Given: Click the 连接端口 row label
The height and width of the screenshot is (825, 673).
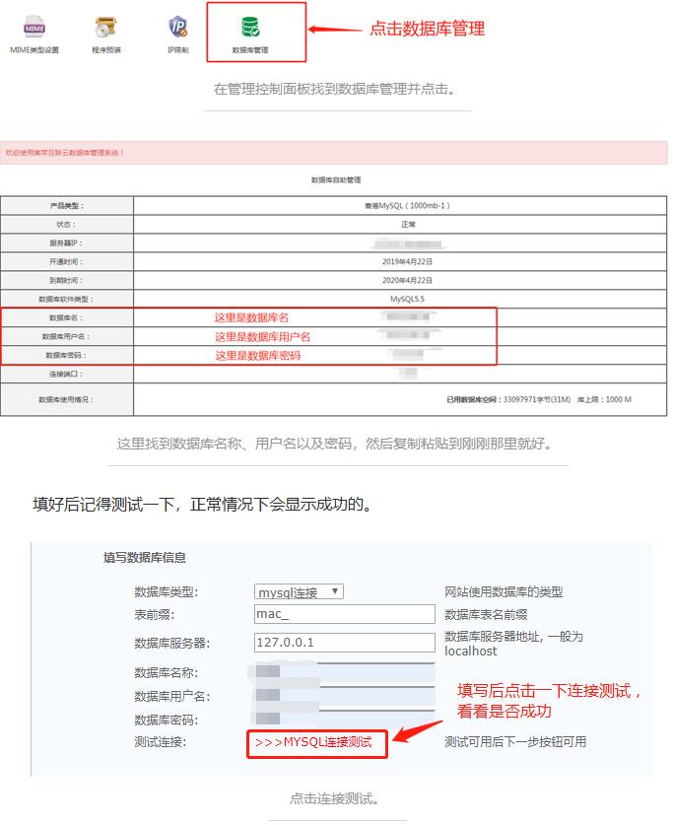Looking at the screenshot, I should [x=66, y=375].
